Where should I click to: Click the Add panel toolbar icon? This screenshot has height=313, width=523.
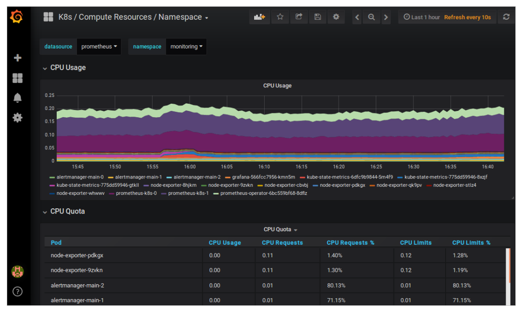[x=259, y=17]
